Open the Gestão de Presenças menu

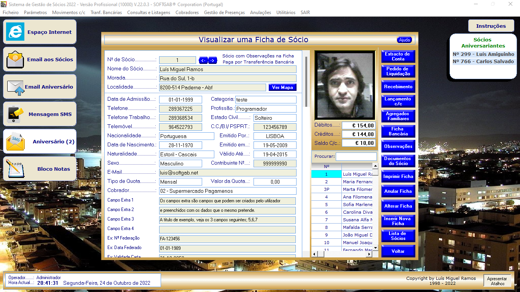point(224,13)
